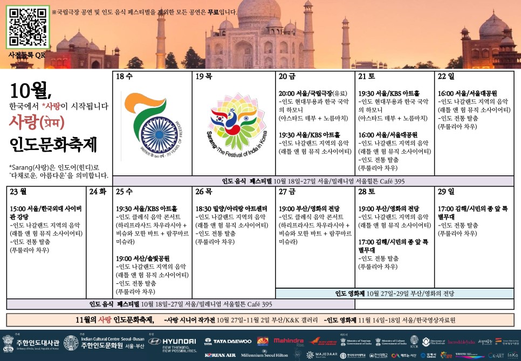Screen dimensions: 521x361
Task: Click 19:30 서울/KBS 아트홀 on Saturday the 21st
Action: [389, 93]
